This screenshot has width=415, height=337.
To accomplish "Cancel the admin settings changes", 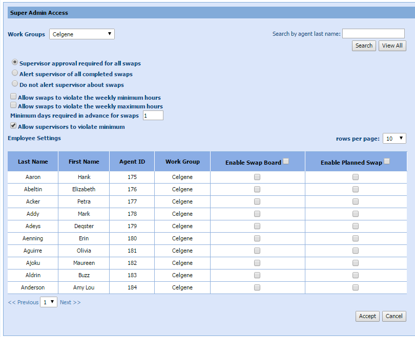I will (x=393, y=316).
